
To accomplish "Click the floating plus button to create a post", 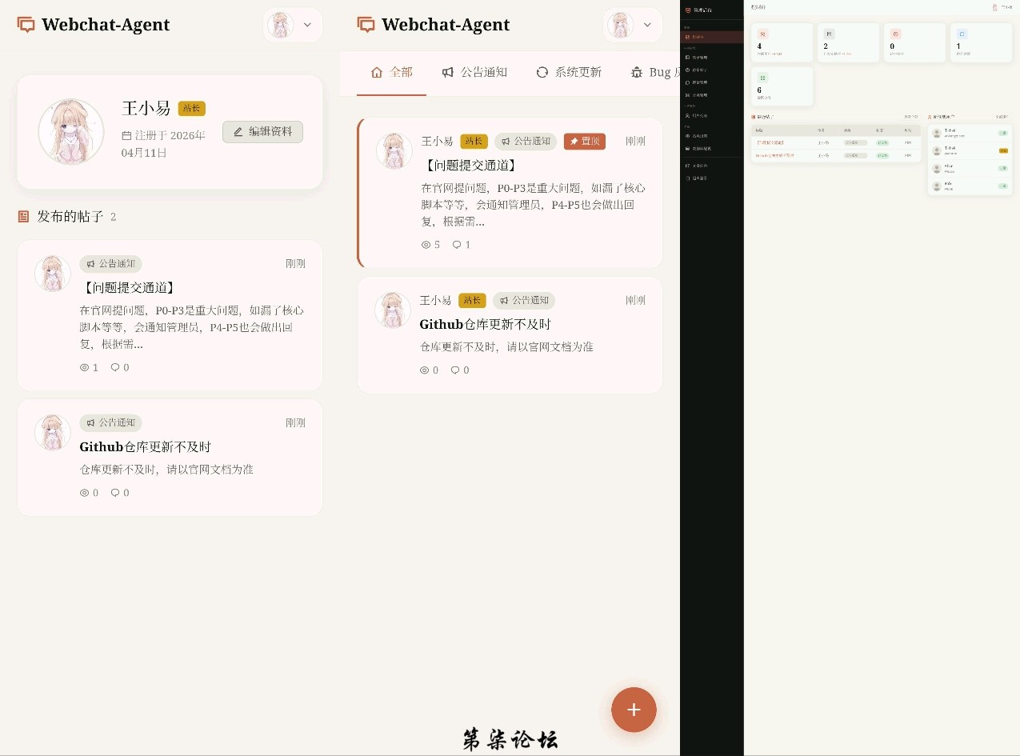I will 634,710.
